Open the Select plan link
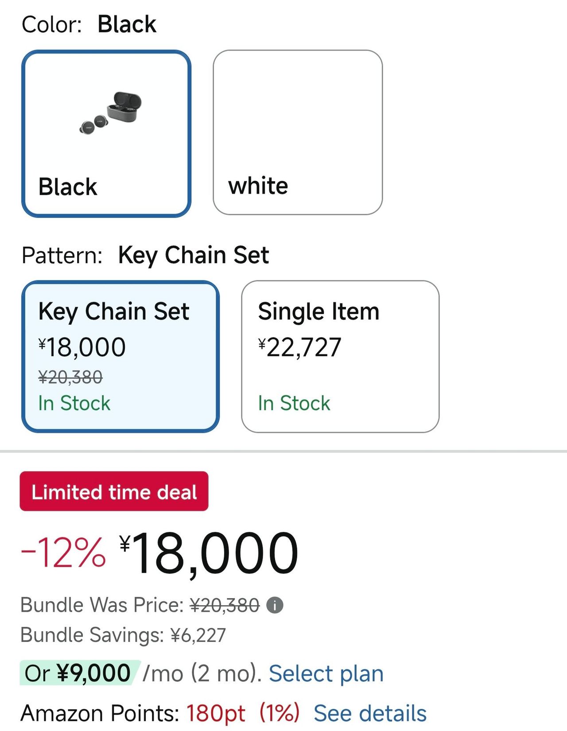 coord(326,673)
